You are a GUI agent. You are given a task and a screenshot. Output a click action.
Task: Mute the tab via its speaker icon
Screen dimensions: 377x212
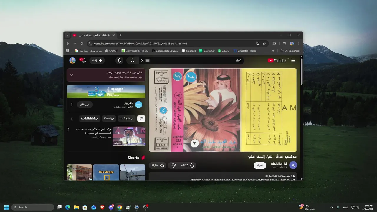[109, 35]
